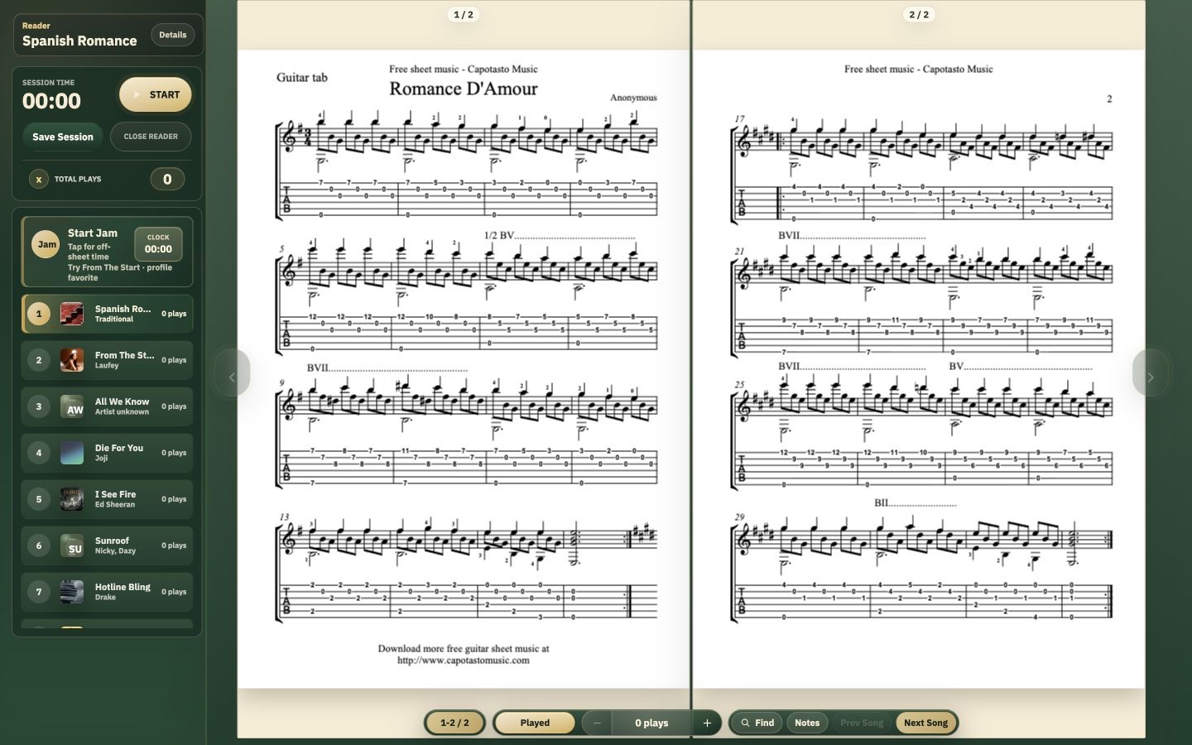Image resolution: width=1192 pixels, height=745 pixels.
Task: Click All We Know AW thumbnail
Action: pyautogui.click(x=72, y=406)
